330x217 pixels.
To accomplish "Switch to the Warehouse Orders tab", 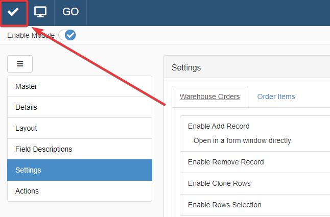I will click(x=209, y=97).
